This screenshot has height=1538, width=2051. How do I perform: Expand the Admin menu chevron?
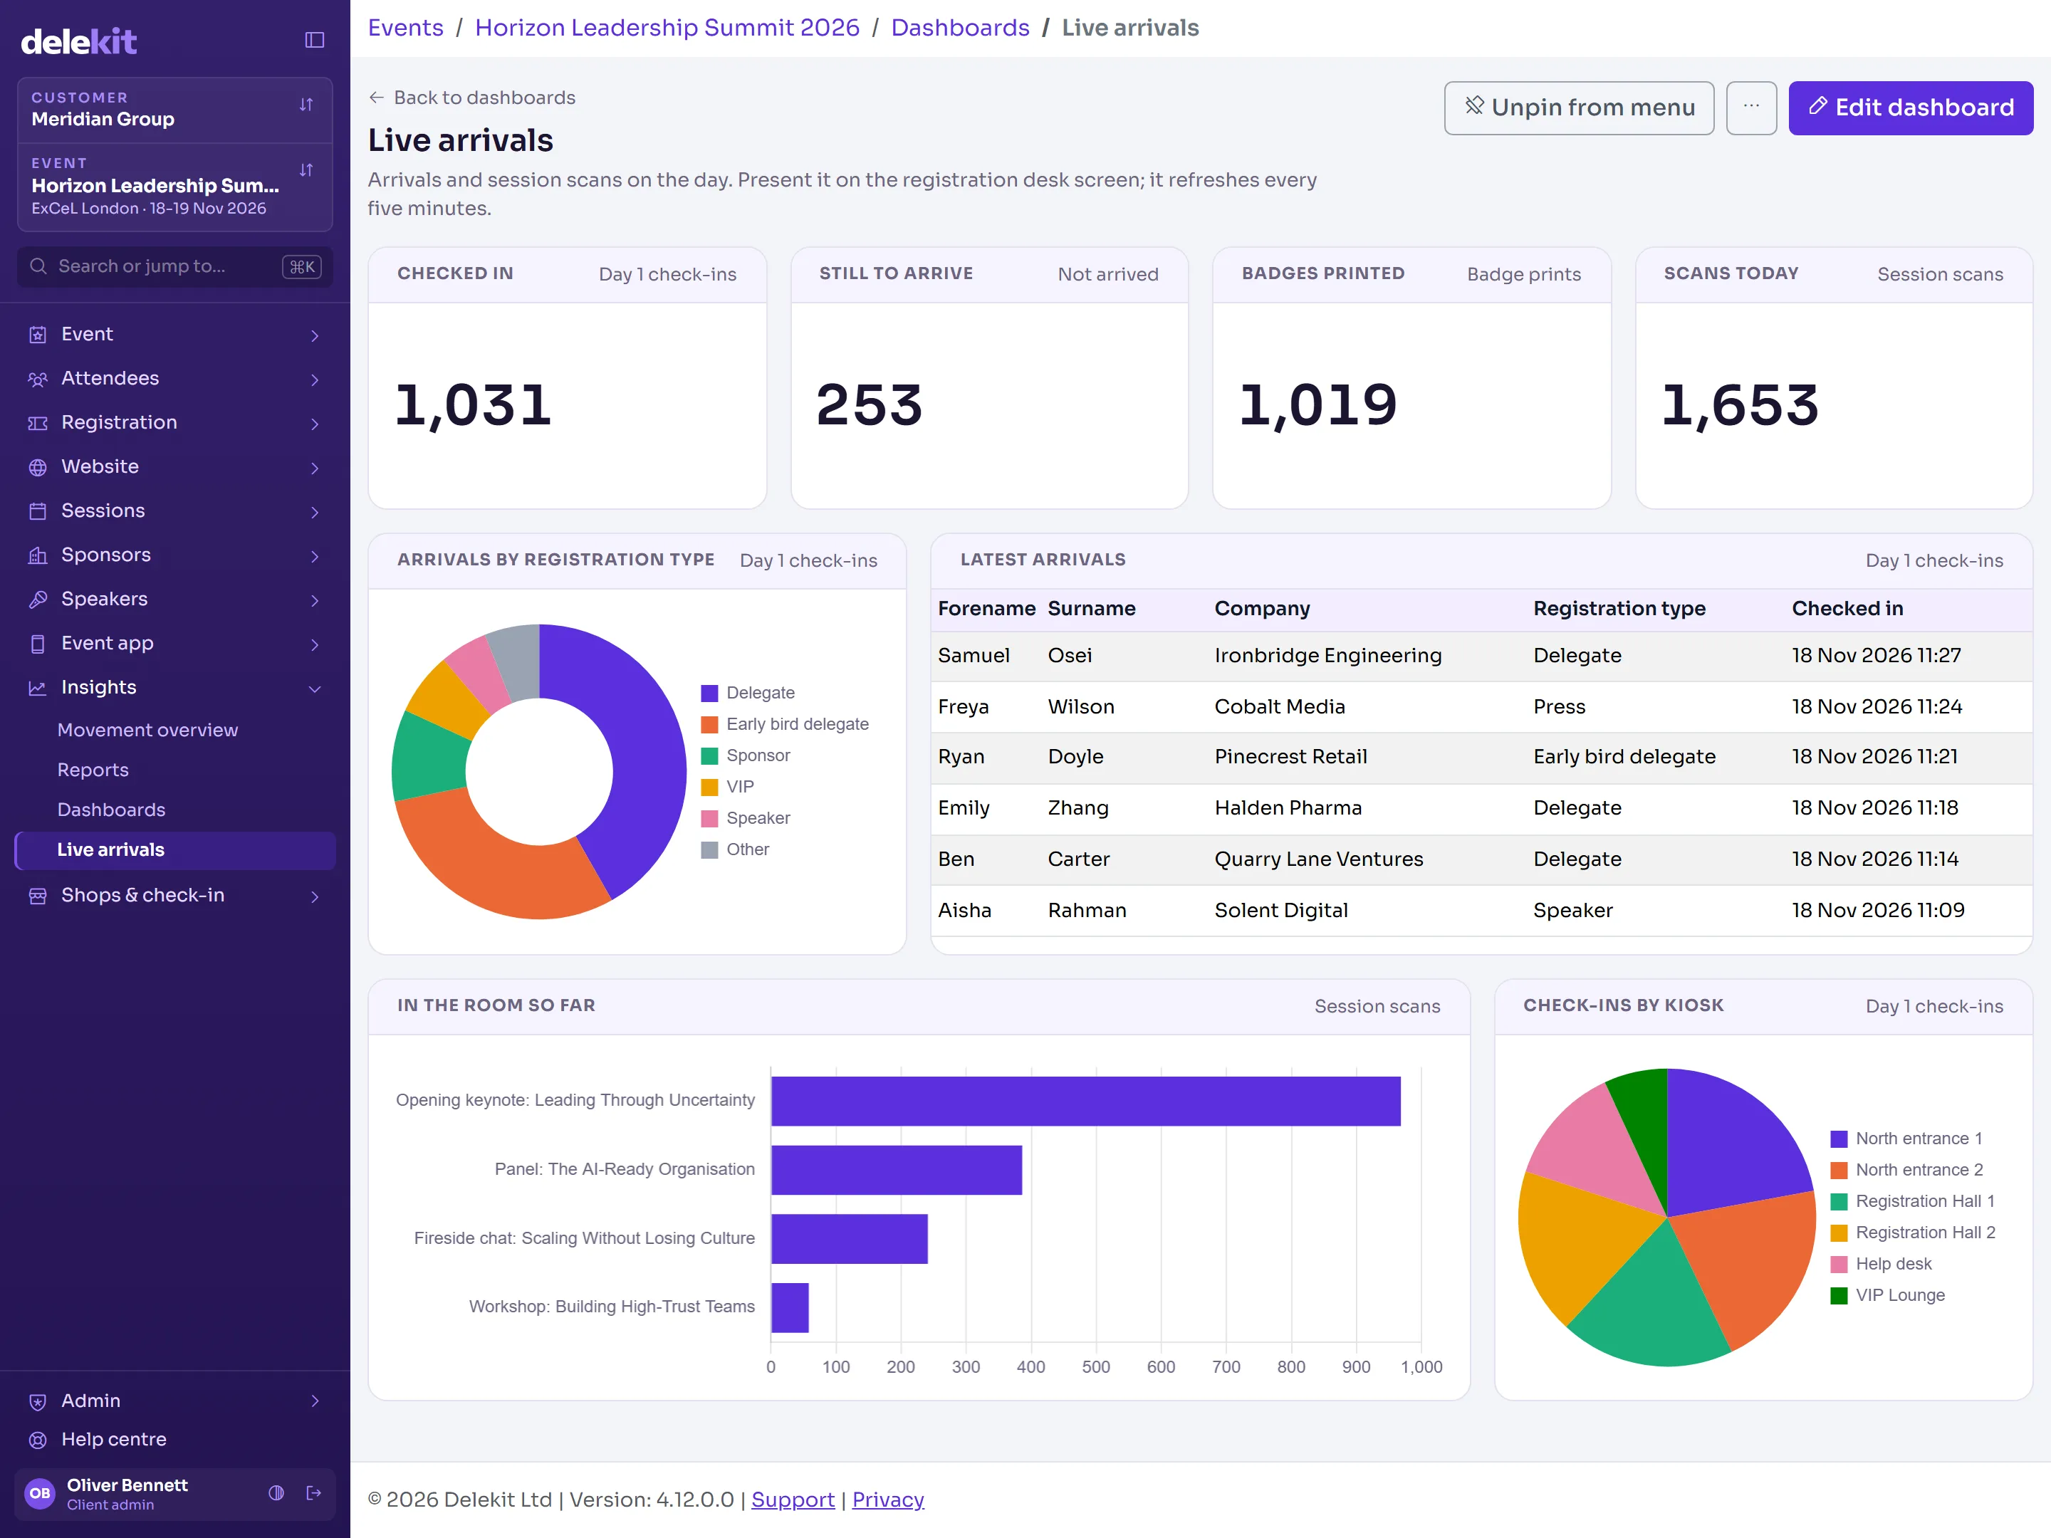tap(315, 1401)
